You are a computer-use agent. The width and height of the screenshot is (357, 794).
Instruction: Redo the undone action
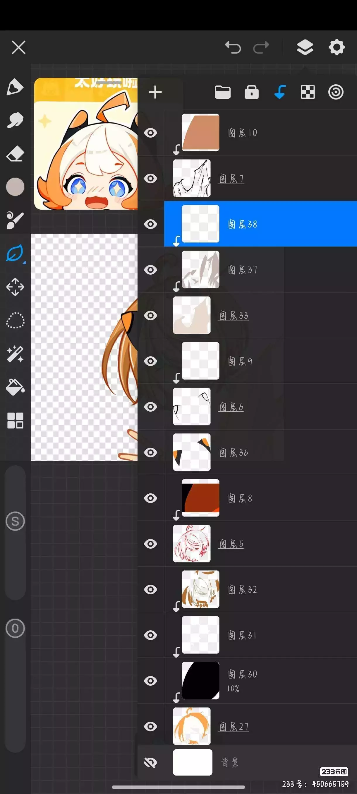pos(261,47)
